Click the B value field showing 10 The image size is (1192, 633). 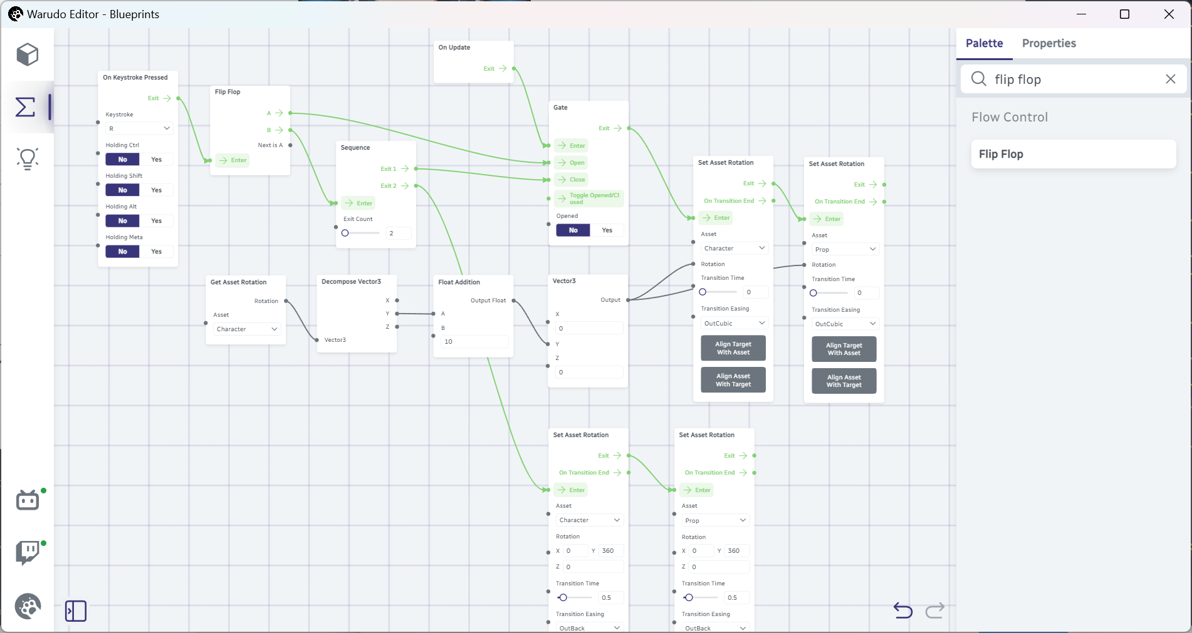click(x=474, y=342)
